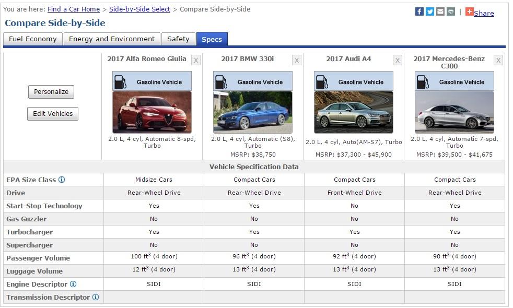This screenshot has height=308, width=513.
Task: Click gas pump icon for Audi A4
Action: 322,81
